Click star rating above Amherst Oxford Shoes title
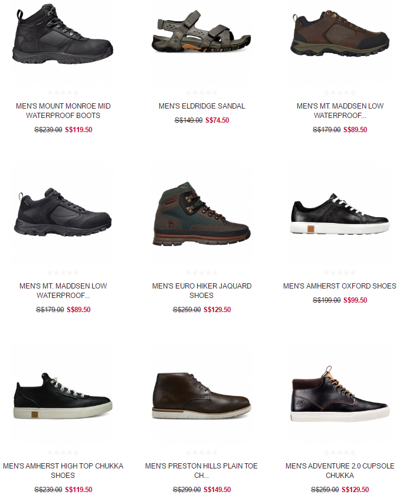The width and height of the screenshot is (397, 498). [340, 272]
